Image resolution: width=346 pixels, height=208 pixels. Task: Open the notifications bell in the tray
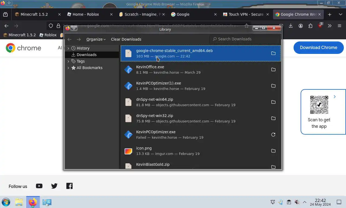coord(273,202)
